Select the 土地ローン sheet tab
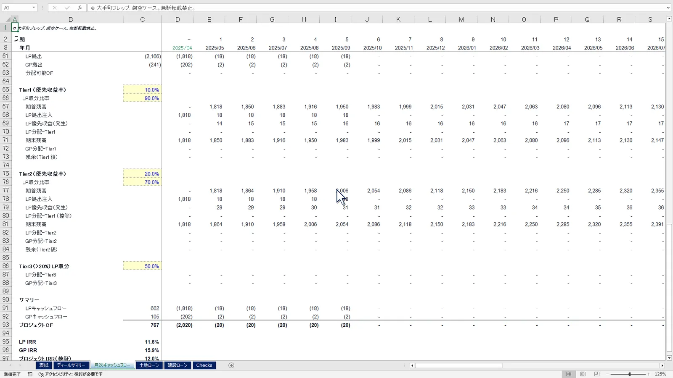Image resolution: width=673 pixels, height=378 pixels. tap(149, 365)
